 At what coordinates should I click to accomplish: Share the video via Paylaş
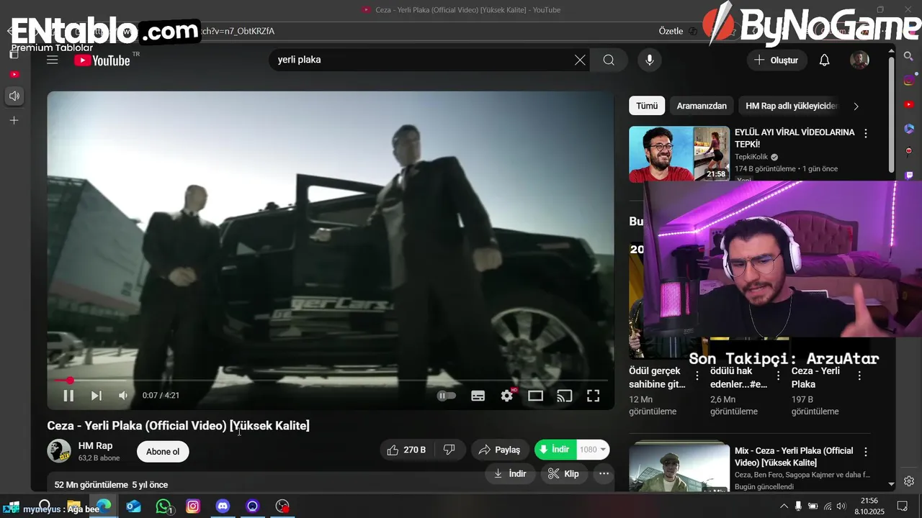coord(500,450)
